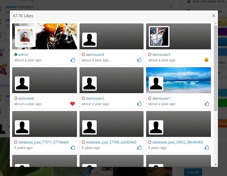
Task: Open the admin user profile link
Action: pos(23,54)
